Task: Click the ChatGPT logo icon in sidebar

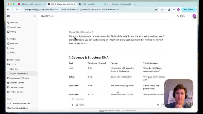Action: click(x=8, y=16)
